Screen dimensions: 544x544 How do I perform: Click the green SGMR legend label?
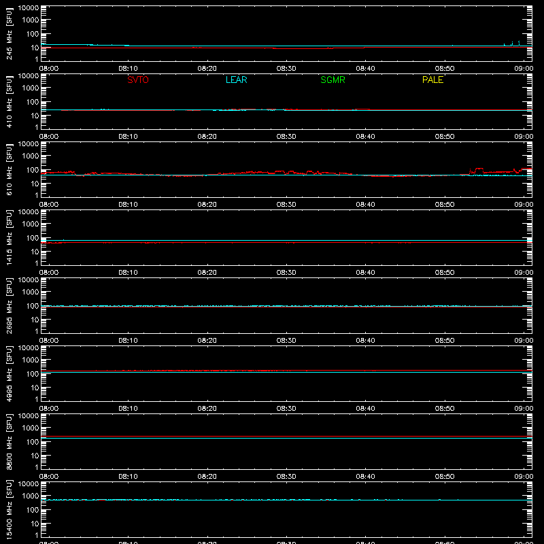[333, 80]
